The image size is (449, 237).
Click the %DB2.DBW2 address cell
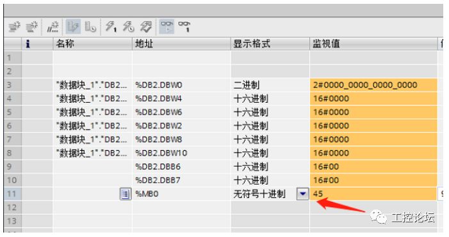click(x=181, y=126)
